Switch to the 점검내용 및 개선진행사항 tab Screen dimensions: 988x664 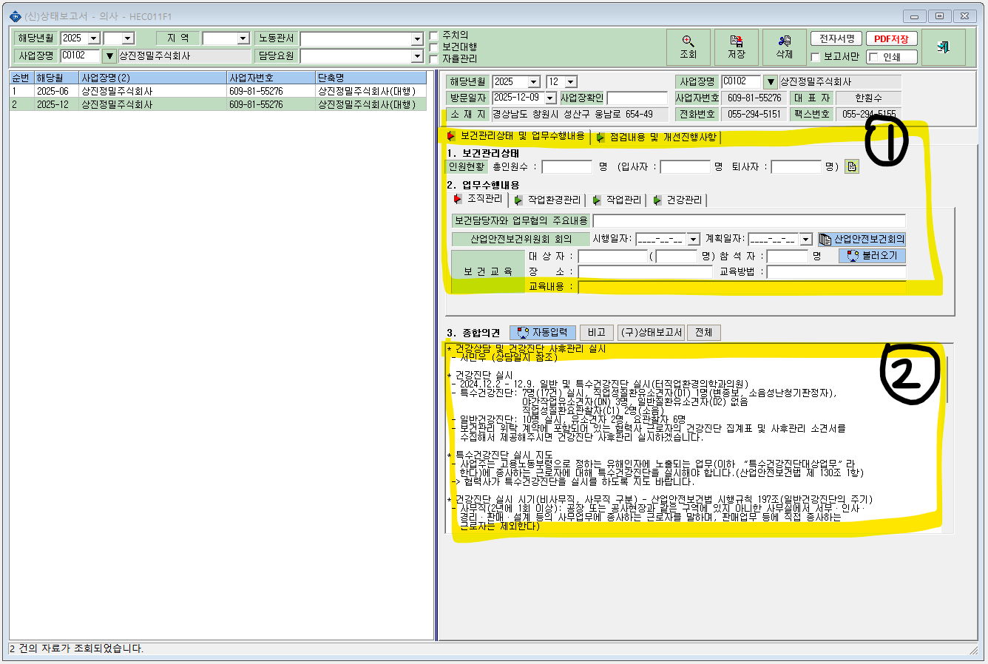coord(657,138)
